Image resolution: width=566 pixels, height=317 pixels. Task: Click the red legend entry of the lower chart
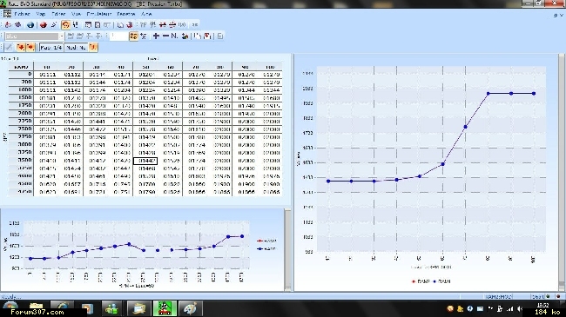pyautogui.click(x=266, y=241)
